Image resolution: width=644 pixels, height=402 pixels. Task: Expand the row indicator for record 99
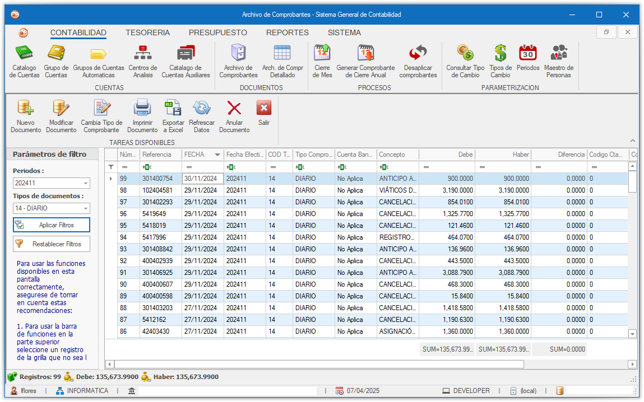tap(111, 179)
